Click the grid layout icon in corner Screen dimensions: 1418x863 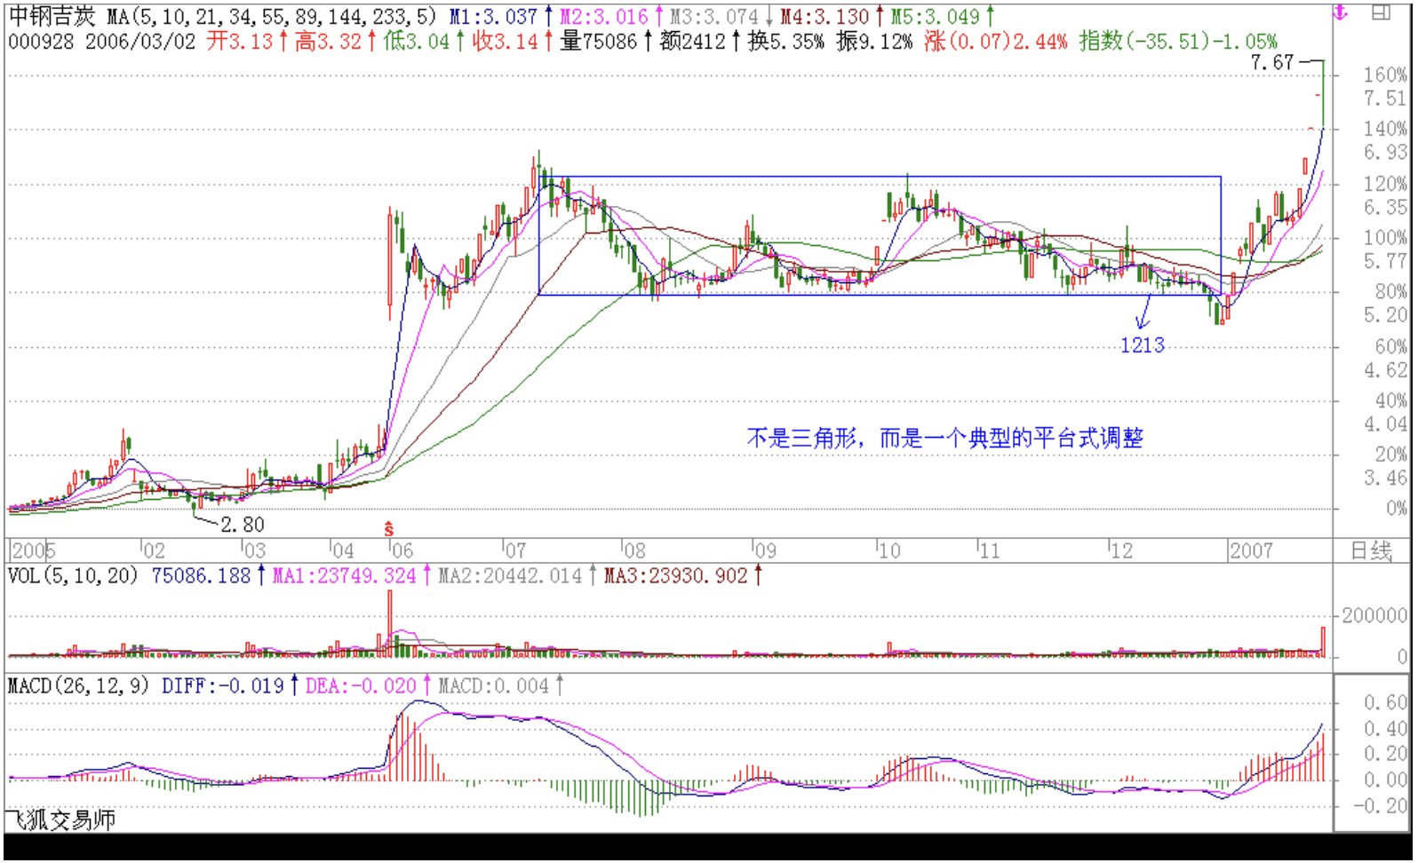tap(1381, 12)
